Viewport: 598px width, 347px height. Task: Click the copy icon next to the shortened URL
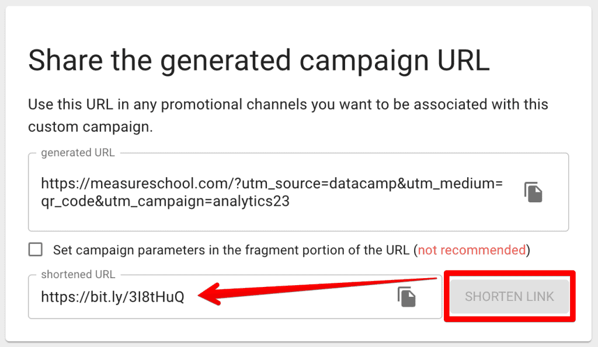tap(408, 297)
